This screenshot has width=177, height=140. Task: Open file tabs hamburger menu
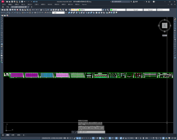3,7
